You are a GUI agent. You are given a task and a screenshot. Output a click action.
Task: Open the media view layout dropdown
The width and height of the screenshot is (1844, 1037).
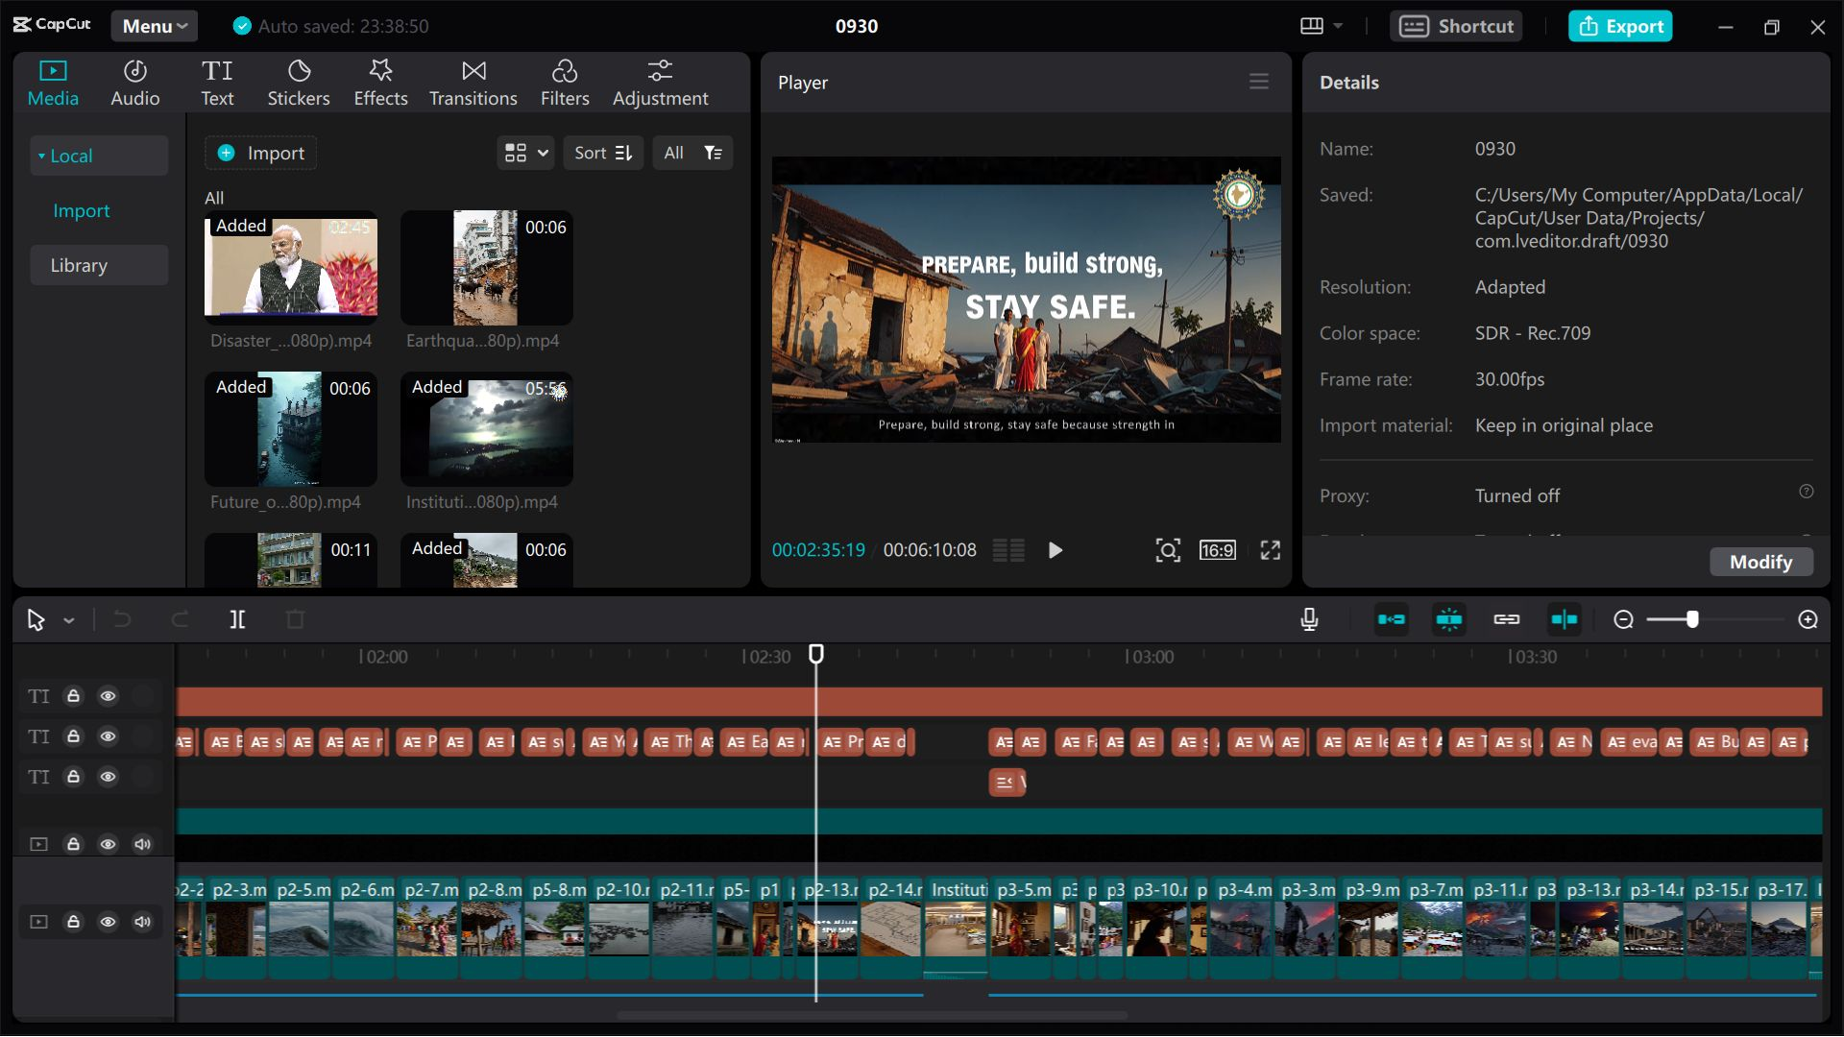point(525,153)
